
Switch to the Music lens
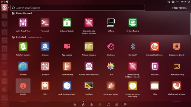[108, 104]
